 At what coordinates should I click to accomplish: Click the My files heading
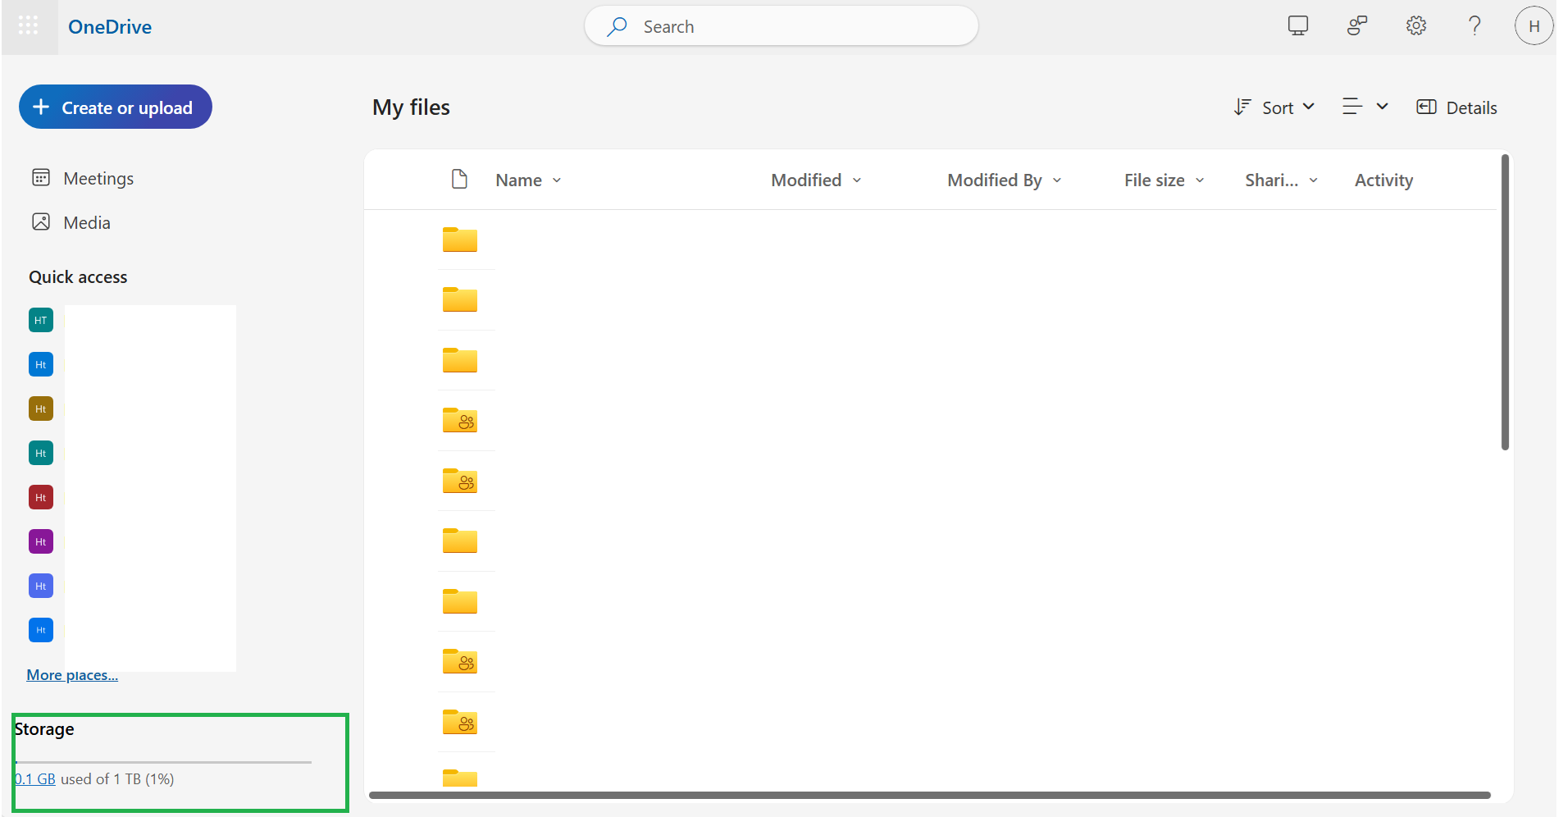(x=411, y=107)
